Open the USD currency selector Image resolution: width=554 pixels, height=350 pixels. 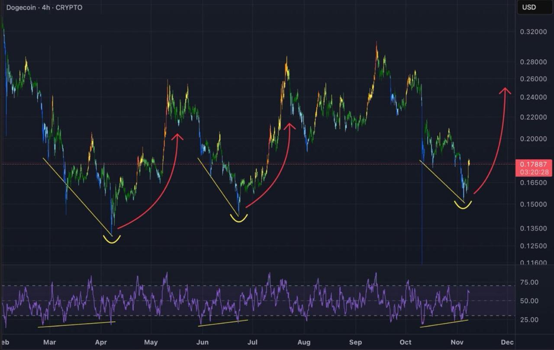pos(529,7)
